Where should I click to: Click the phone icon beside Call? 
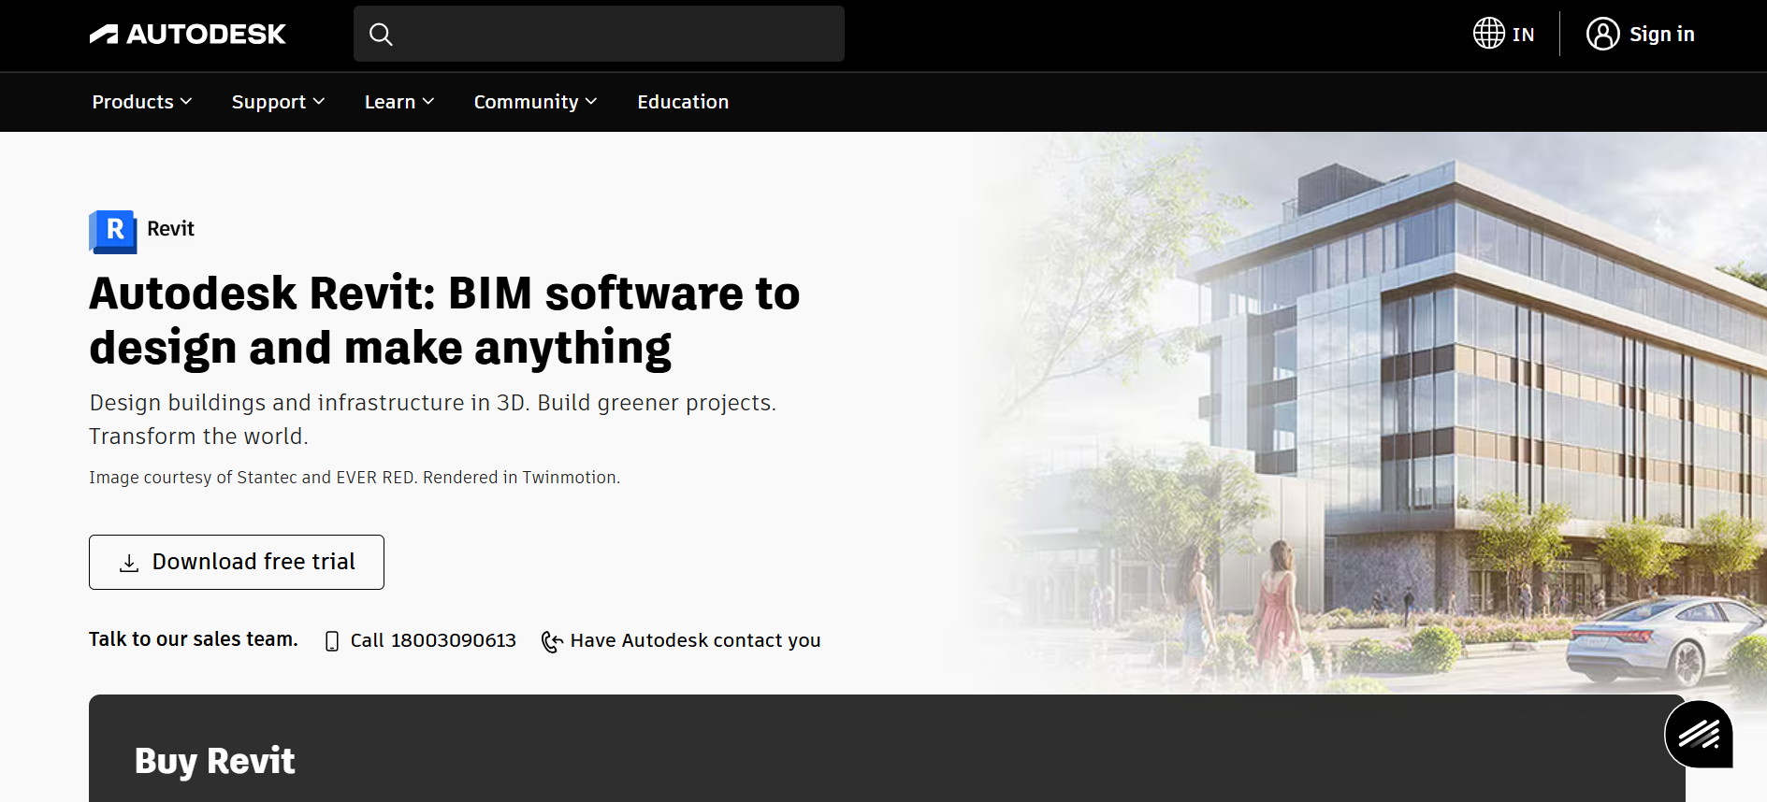331,641
